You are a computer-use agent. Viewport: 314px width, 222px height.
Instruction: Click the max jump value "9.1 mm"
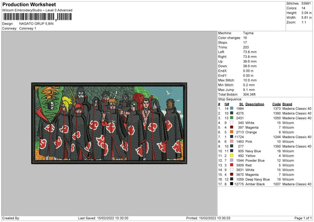point(249,90)
